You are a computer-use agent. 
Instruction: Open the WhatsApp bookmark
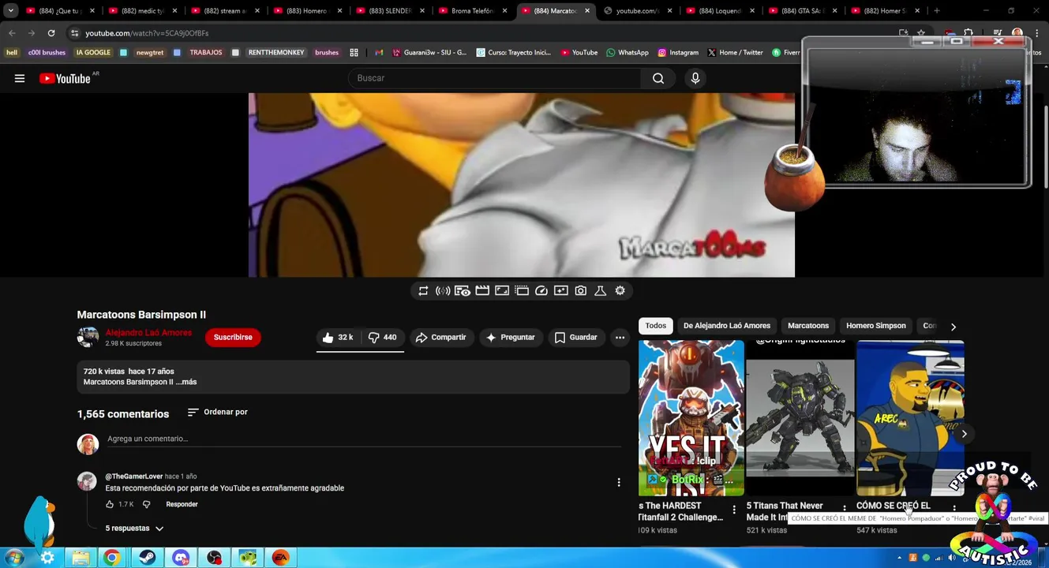[x=628, y=53]
